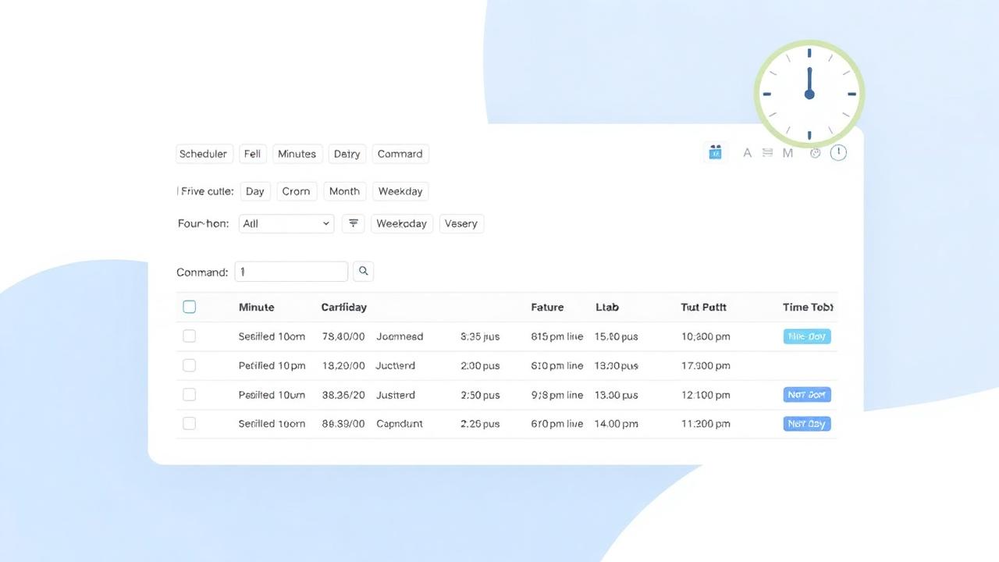The image size is (999, 562).
Task: Click the Fature column header
Action: (x=547, y=307)
